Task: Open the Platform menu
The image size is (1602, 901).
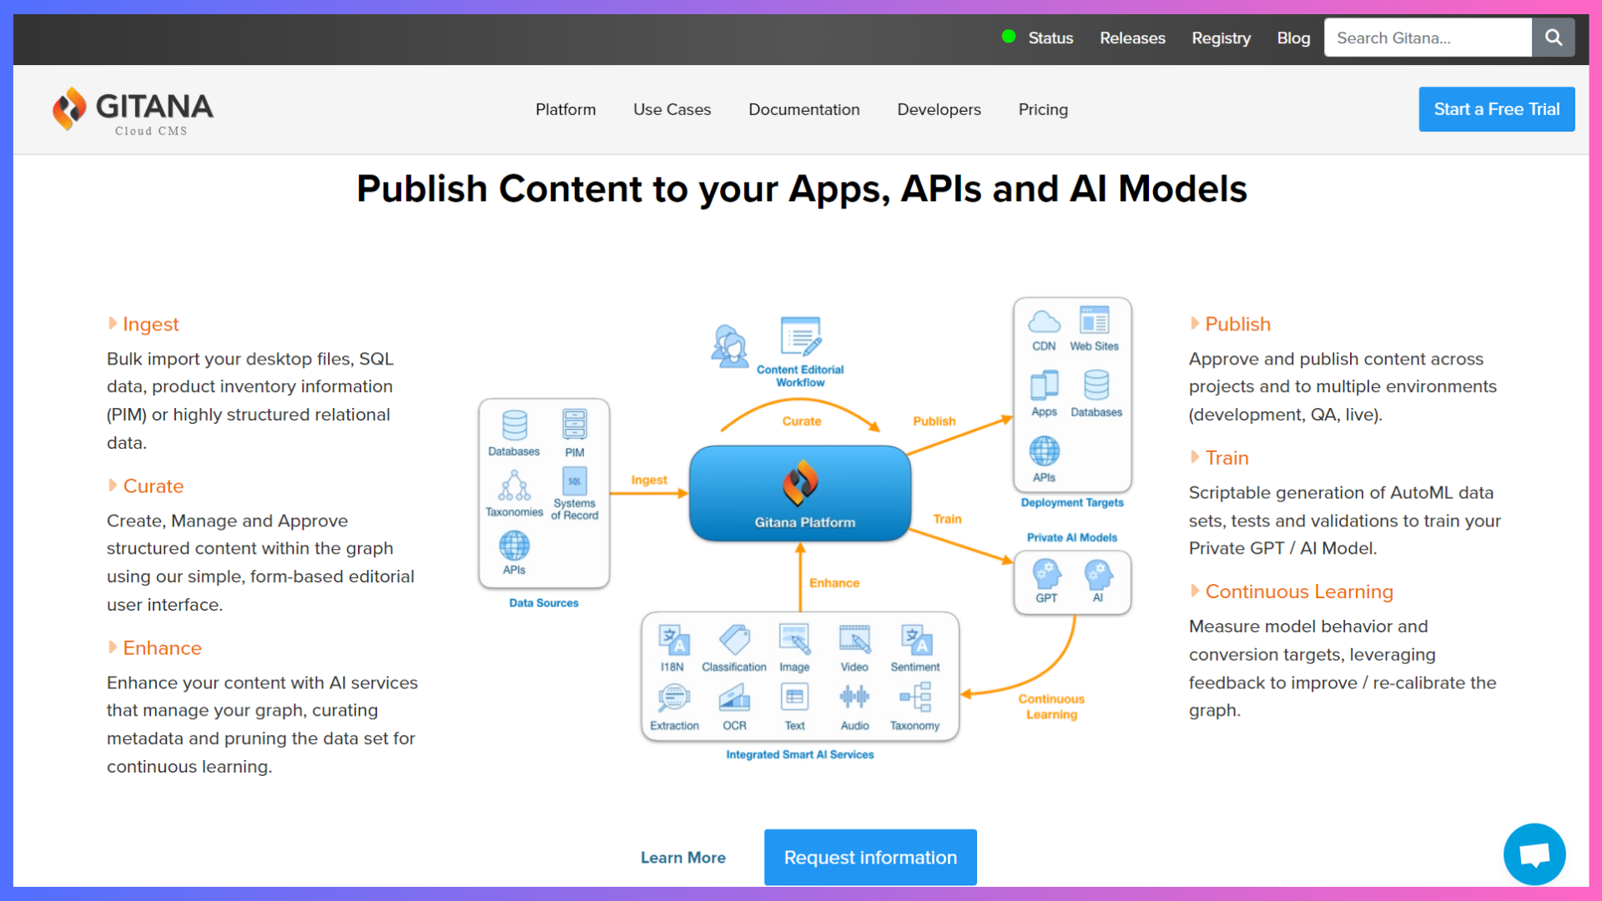Action: 566,109
